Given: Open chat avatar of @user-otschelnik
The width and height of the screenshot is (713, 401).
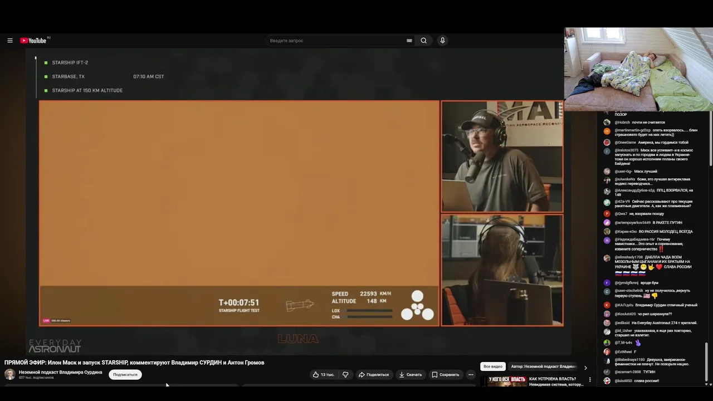Looking at the screenshot, I should pos(607,292).
